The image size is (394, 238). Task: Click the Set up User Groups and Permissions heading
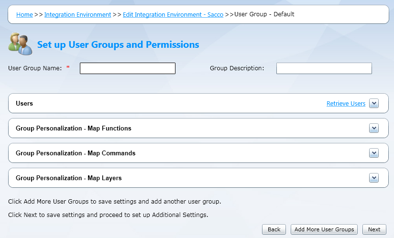click(x=118, y=44)
